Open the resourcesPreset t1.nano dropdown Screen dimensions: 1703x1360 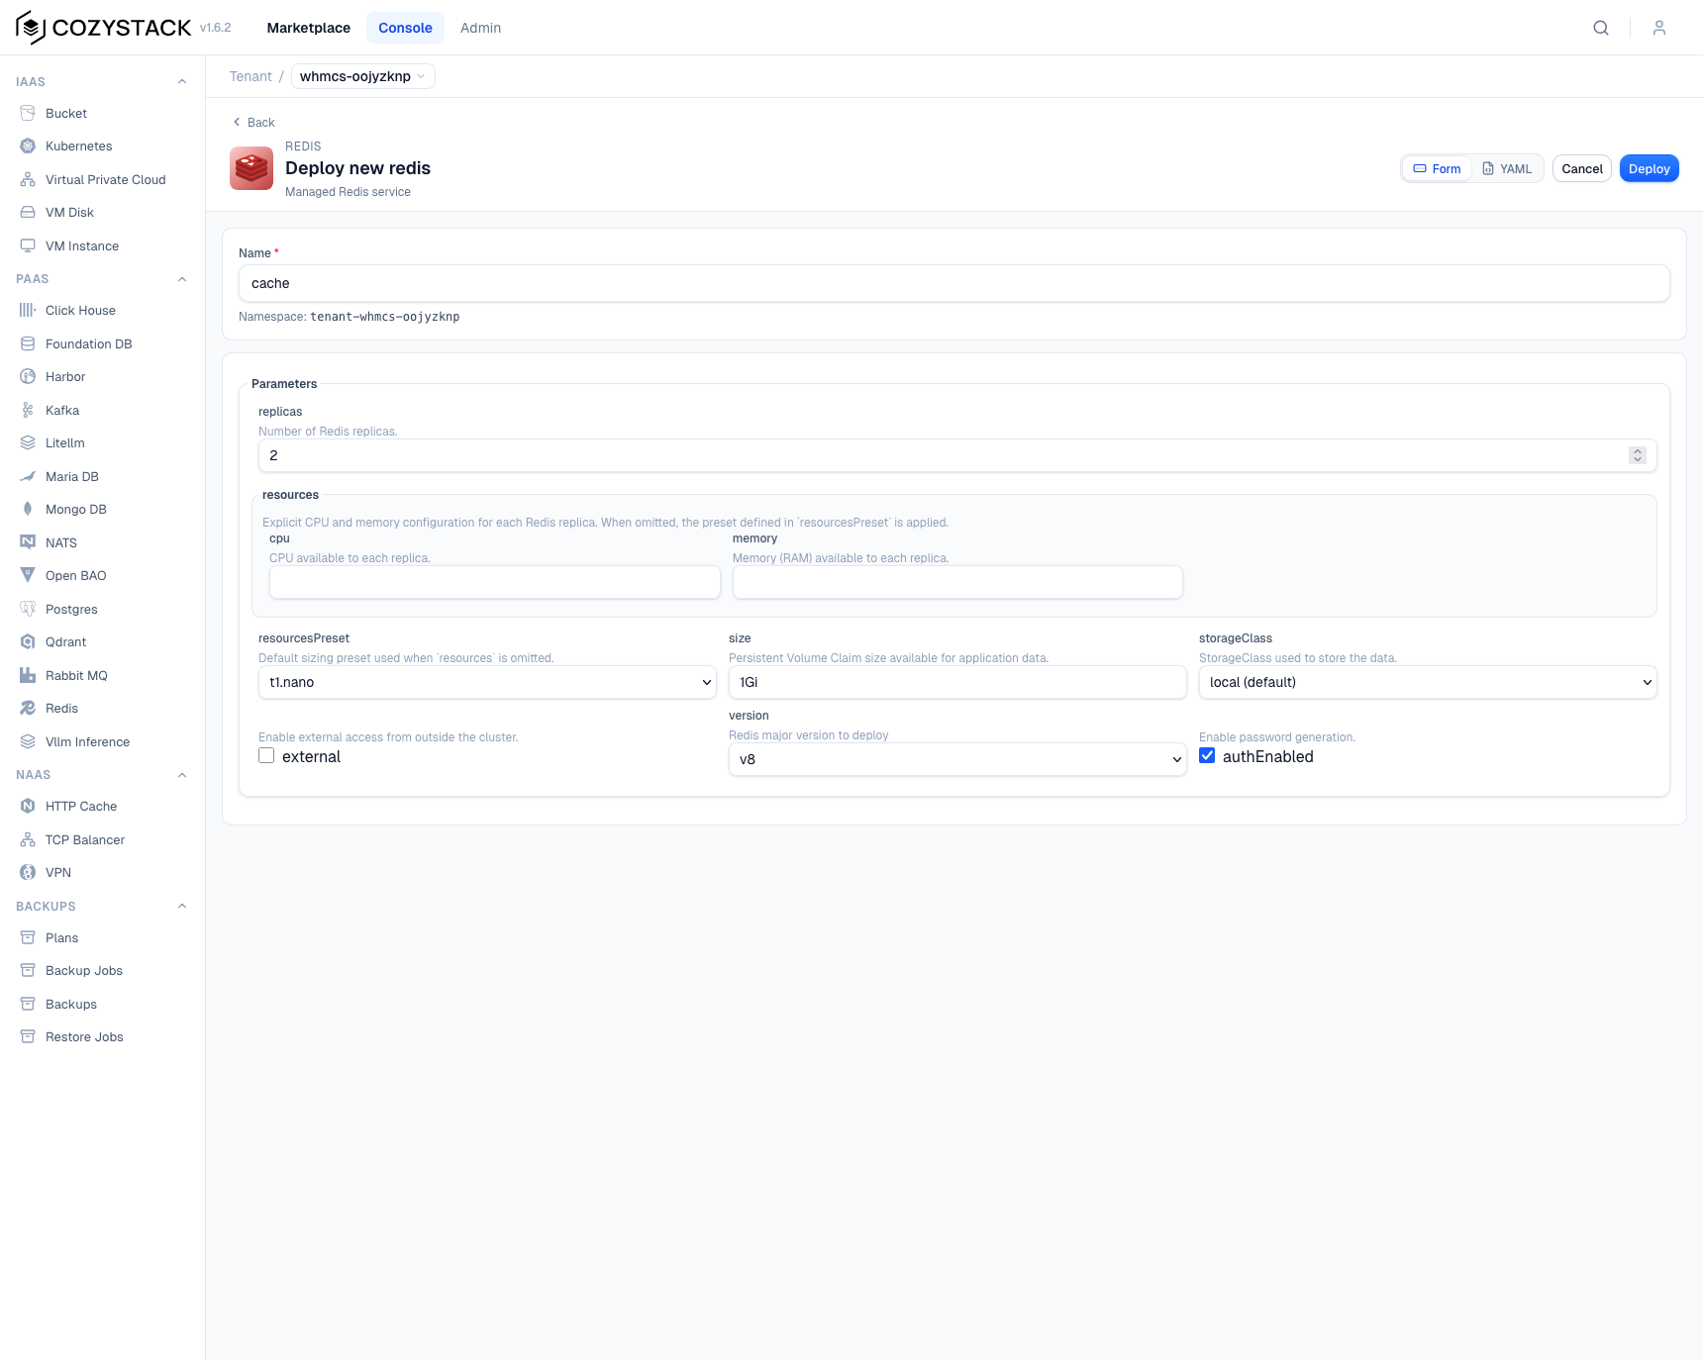point(487,682)
